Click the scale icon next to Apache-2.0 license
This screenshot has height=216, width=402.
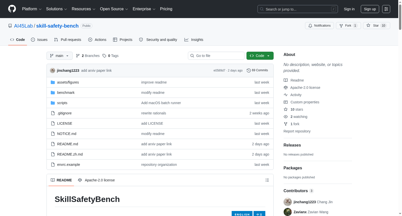coord(286,88)
